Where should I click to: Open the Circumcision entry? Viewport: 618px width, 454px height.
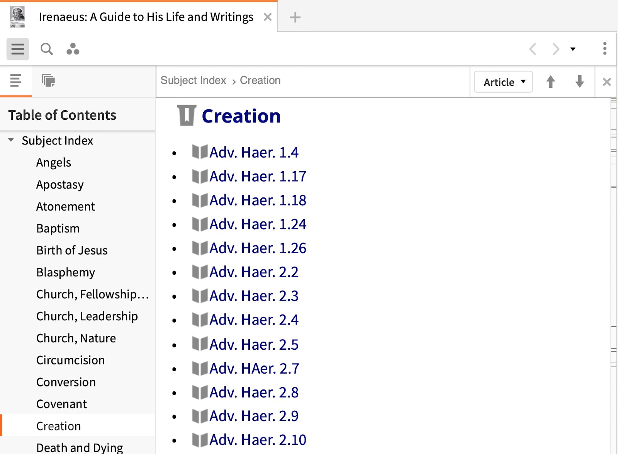point(70,360)
